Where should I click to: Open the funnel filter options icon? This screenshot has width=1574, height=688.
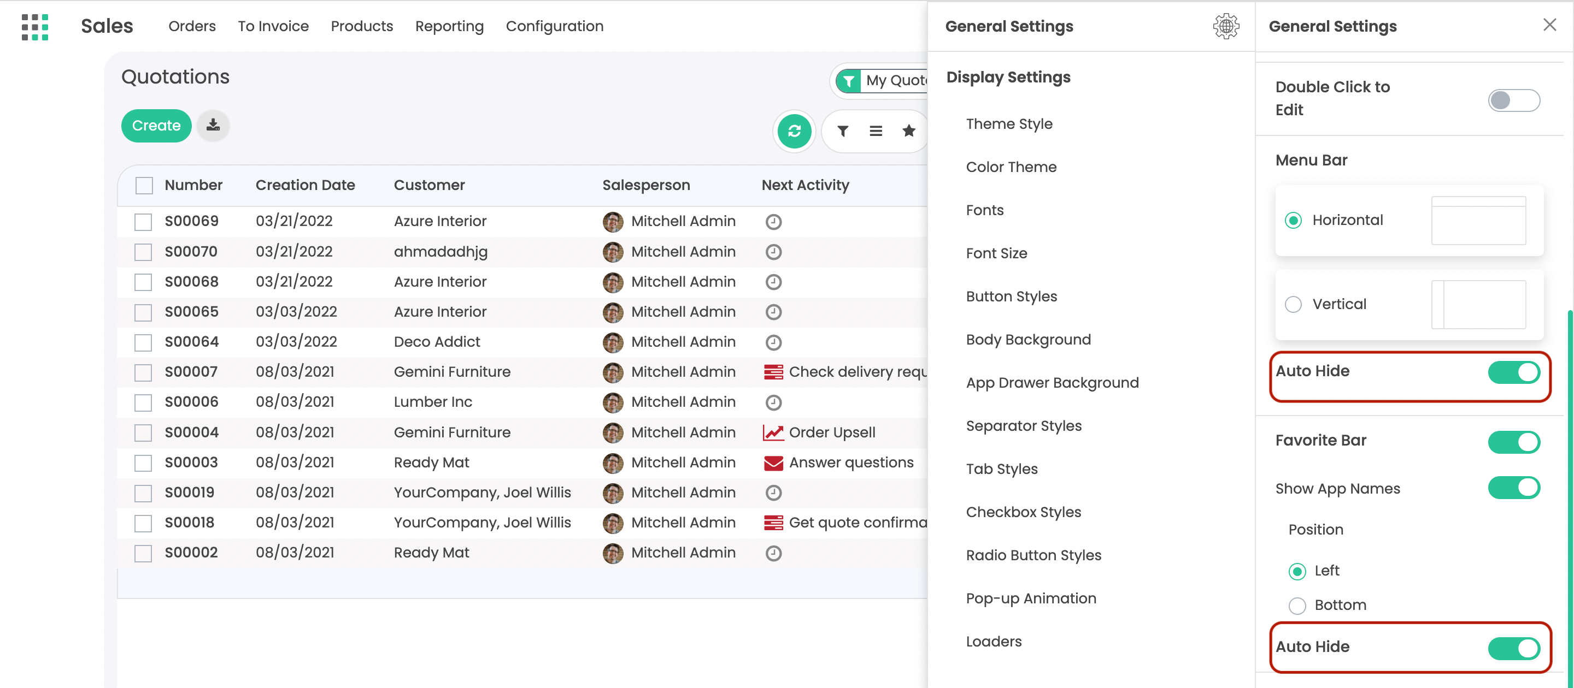(x=843, y=131)
